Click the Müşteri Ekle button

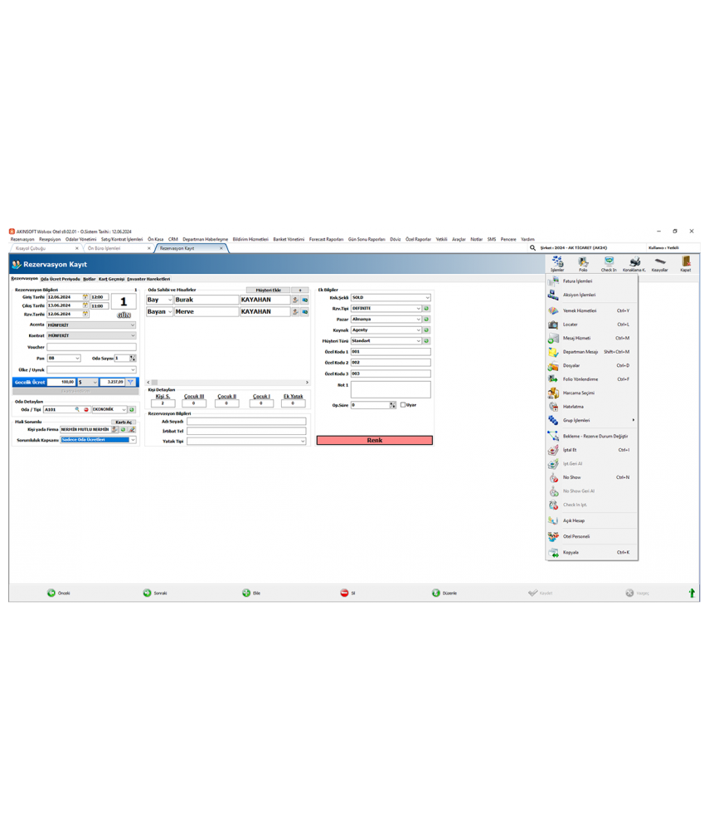tap(268, 290)
